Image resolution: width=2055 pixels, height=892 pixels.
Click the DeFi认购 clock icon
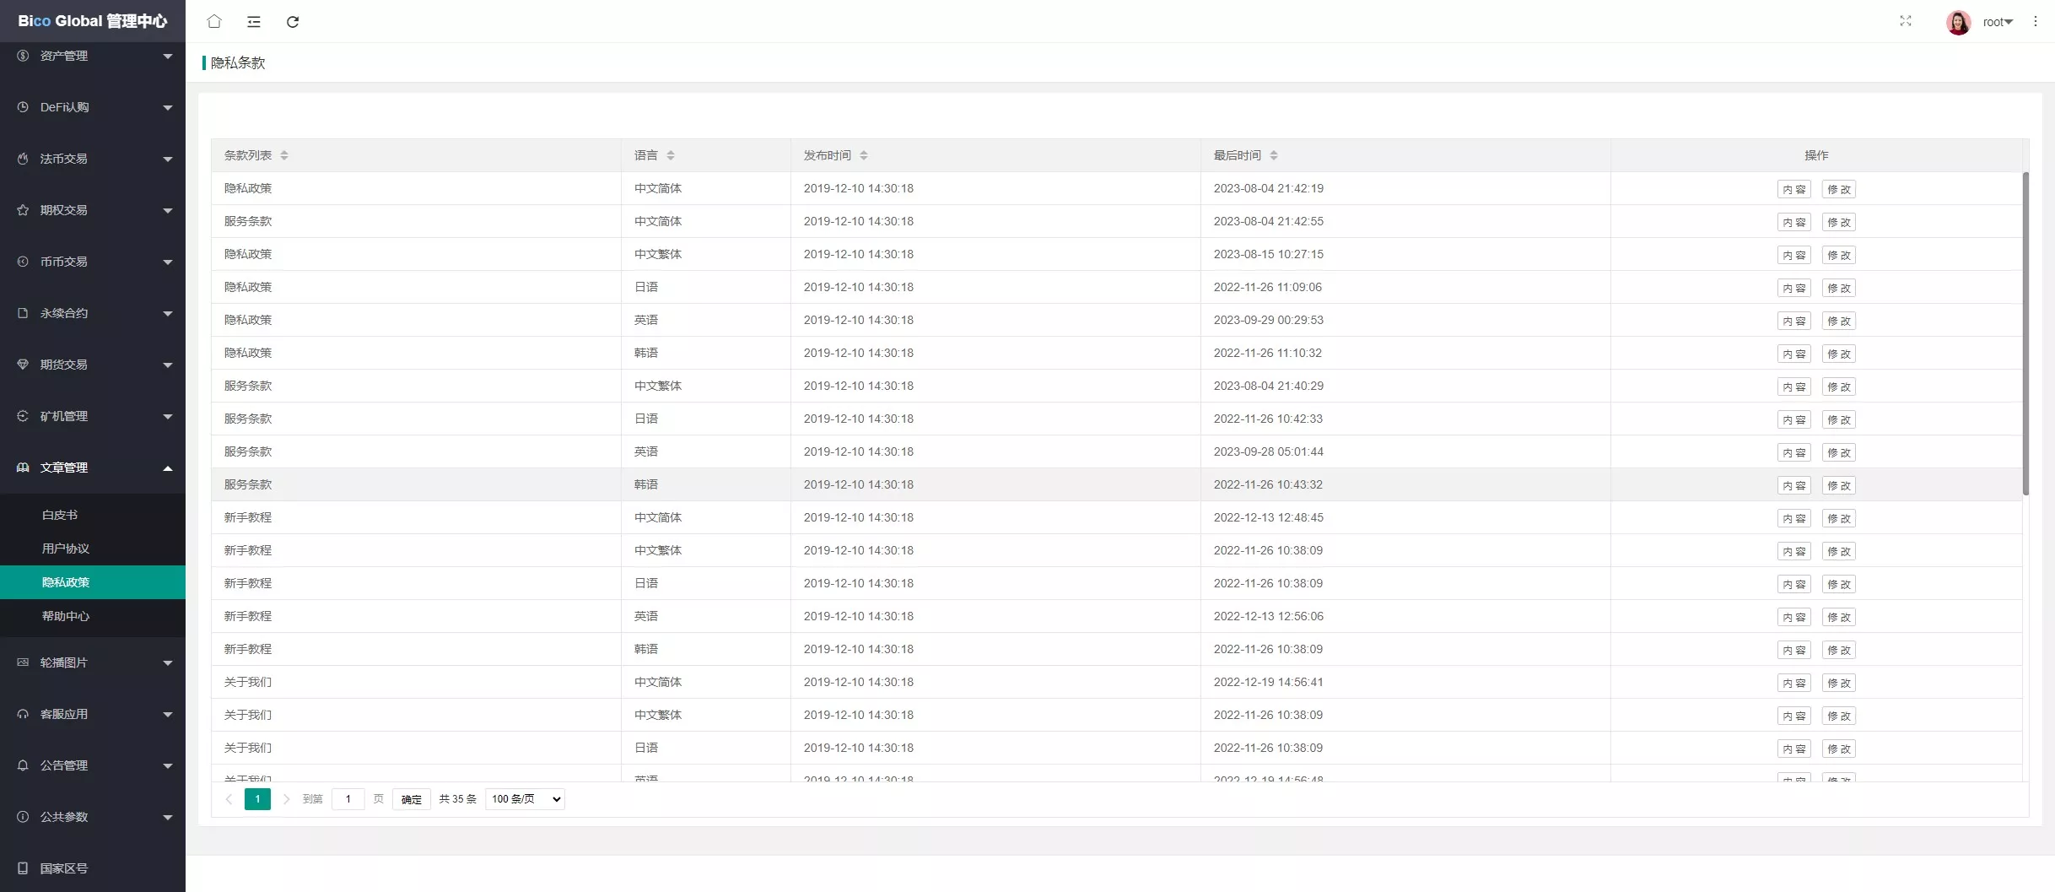(23, 107)
